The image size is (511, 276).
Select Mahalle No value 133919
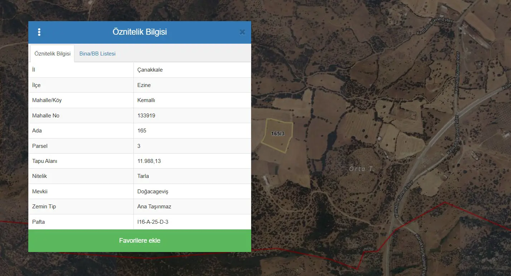[x=146, y=116]
